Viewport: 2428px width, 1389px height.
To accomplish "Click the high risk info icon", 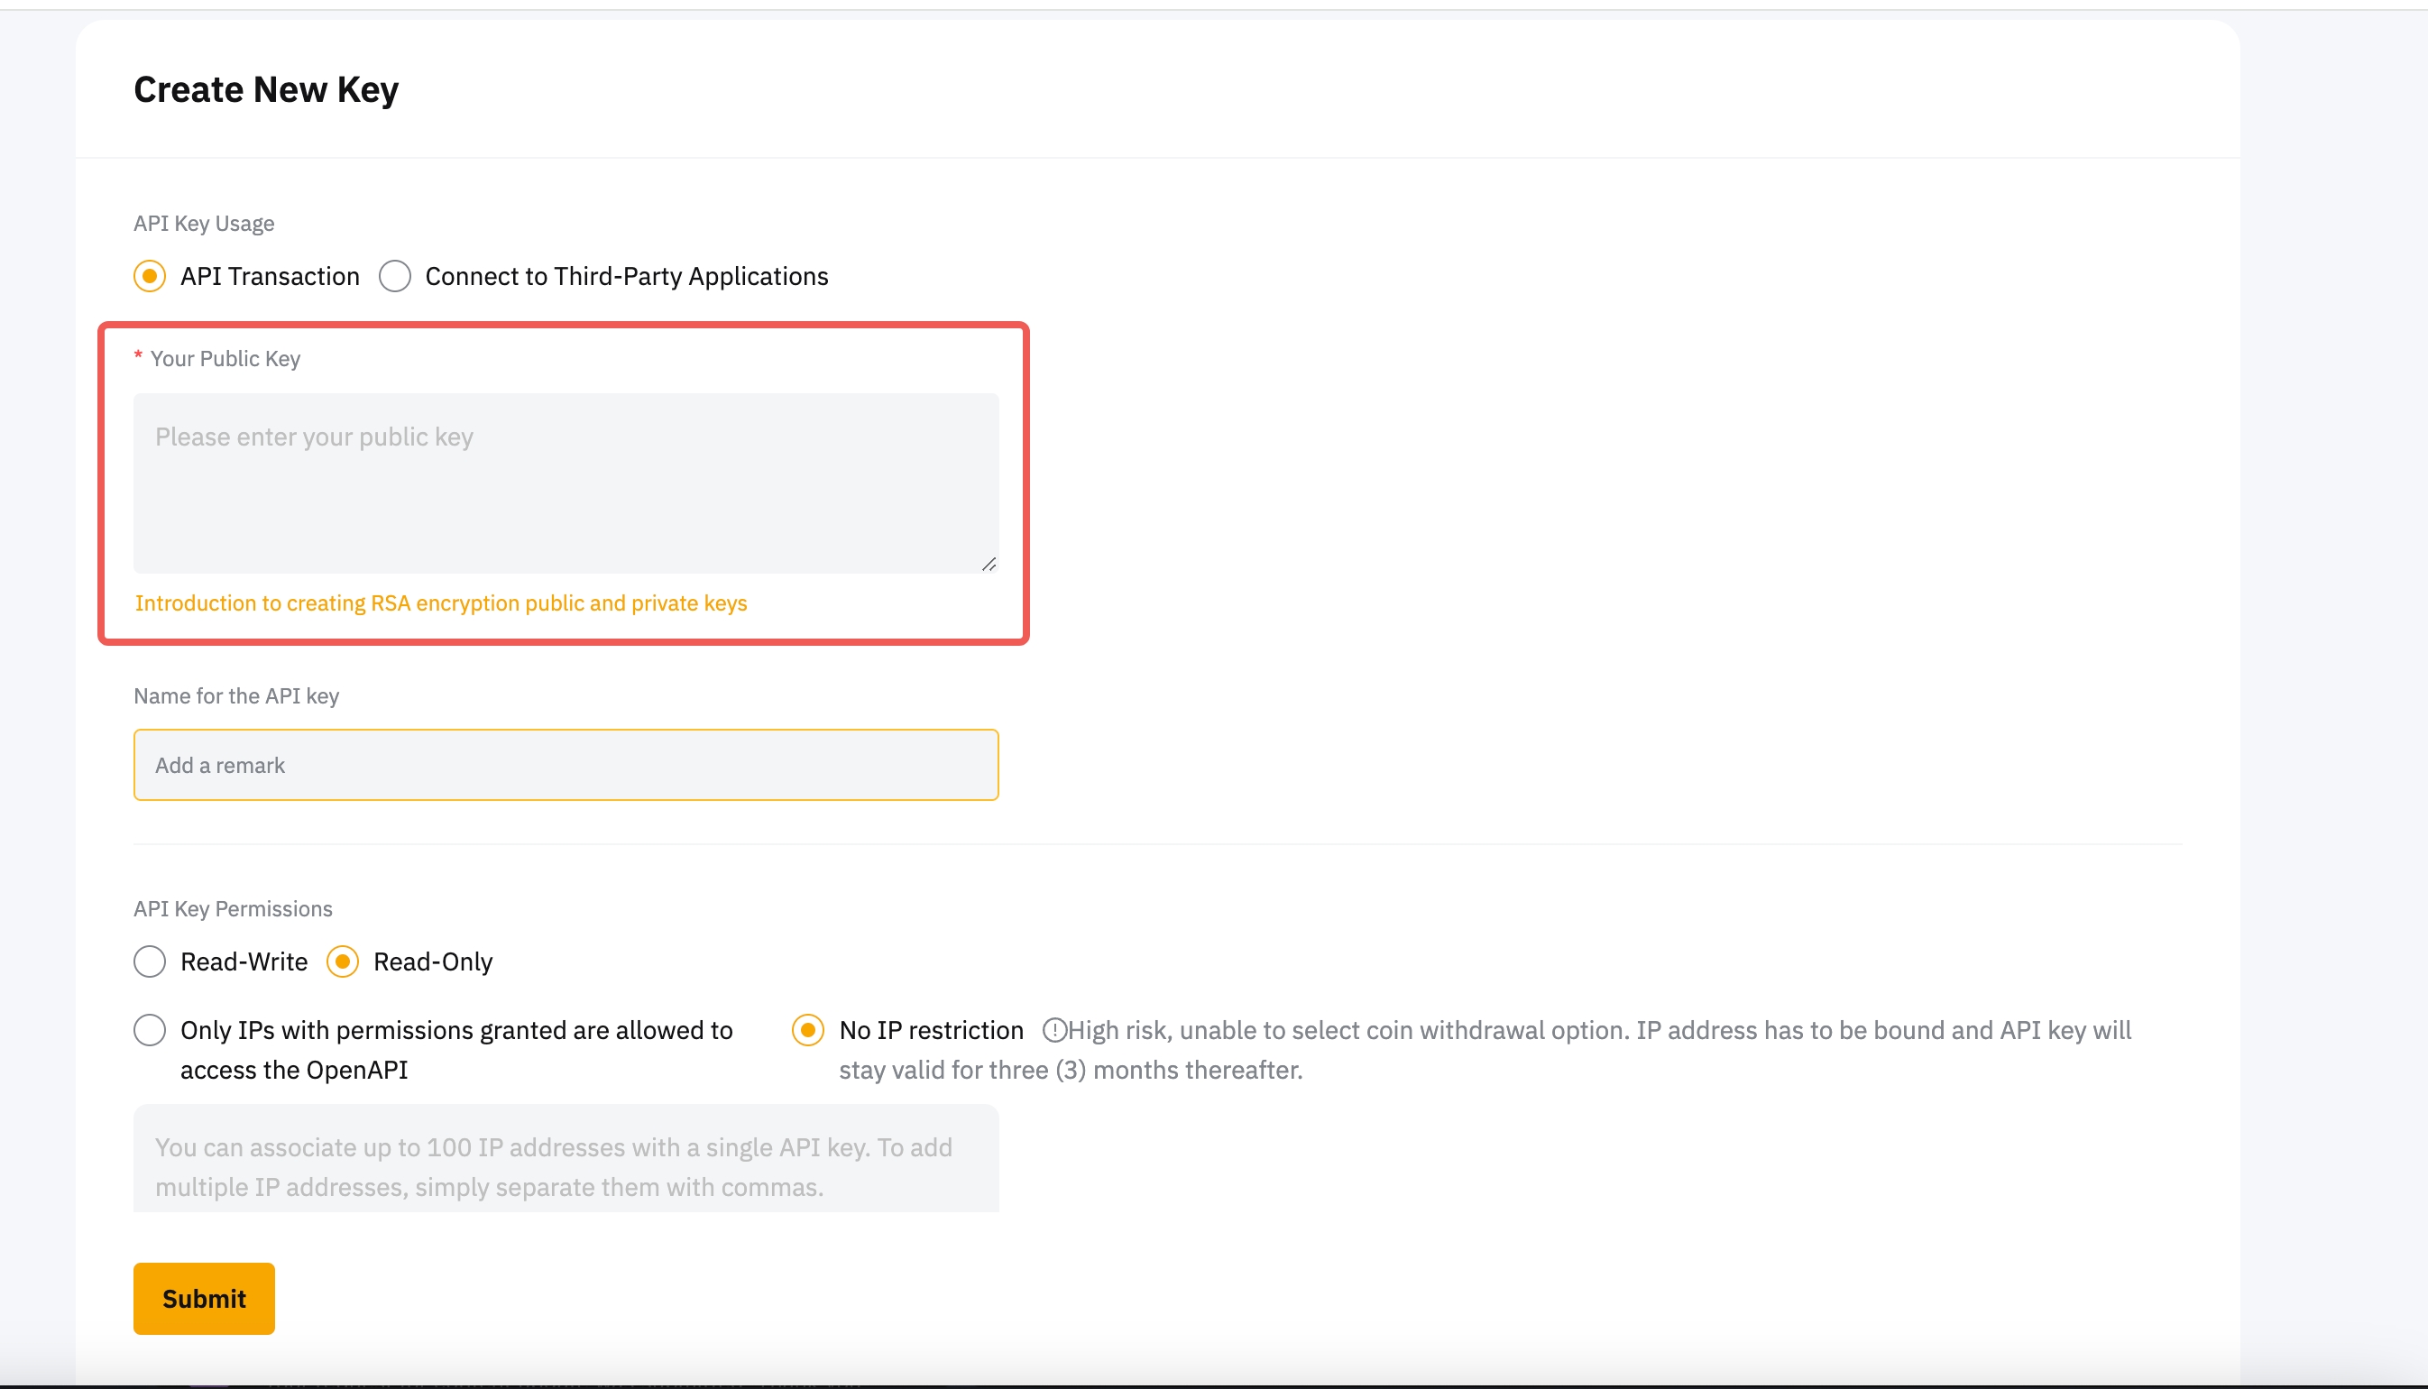I will (1053, 1030).
